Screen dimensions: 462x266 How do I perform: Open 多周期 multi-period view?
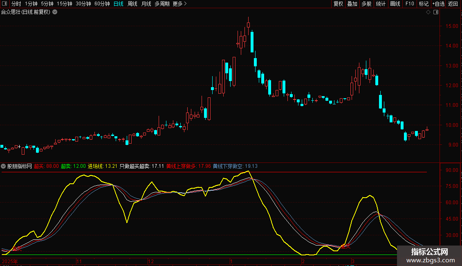pyautogui.click(x=162, y=4)
